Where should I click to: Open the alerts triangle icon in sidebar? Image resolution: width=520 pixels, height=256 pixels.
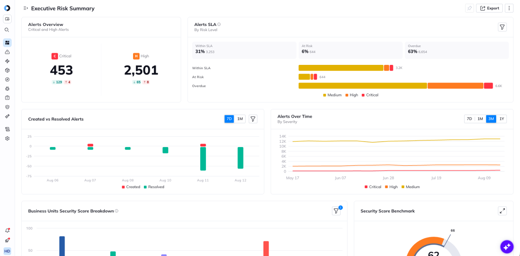(x=7, y=52)
